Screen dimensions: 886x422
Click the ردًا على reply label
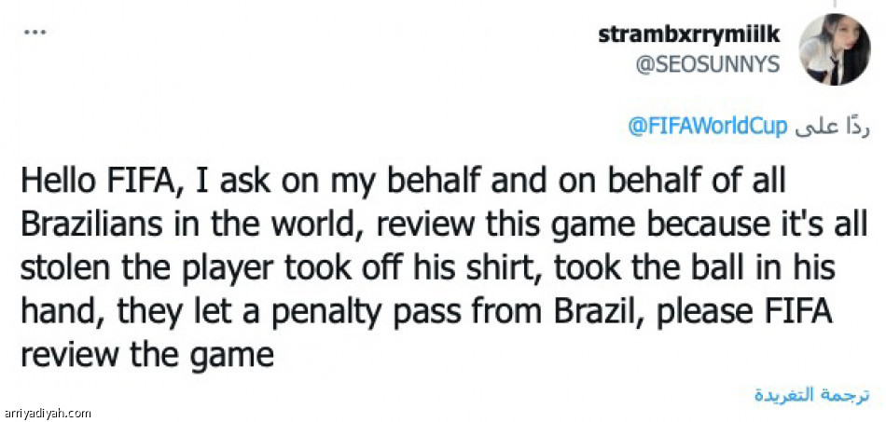[832, 125]
